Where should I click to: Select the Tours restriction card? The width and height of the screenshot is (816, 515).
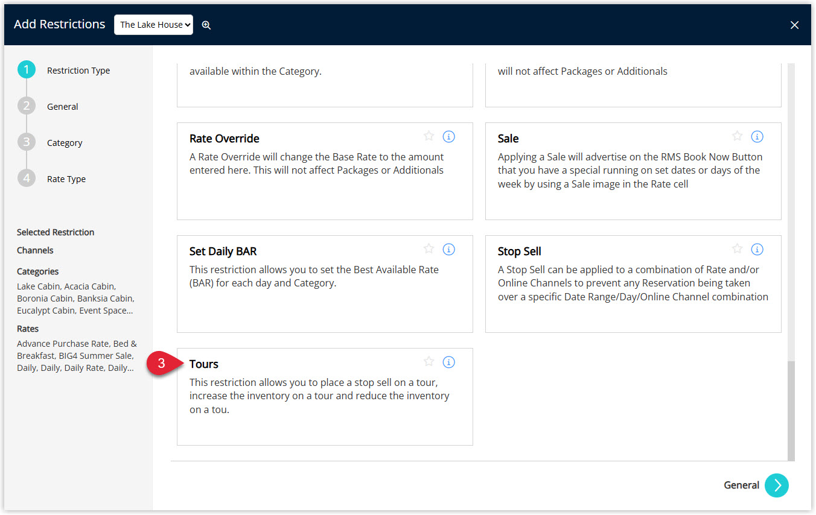(x=325, y=397)
